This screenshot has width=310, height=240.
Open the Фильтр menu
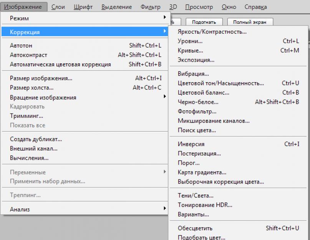pyautogui.click(x=151, y=7)
